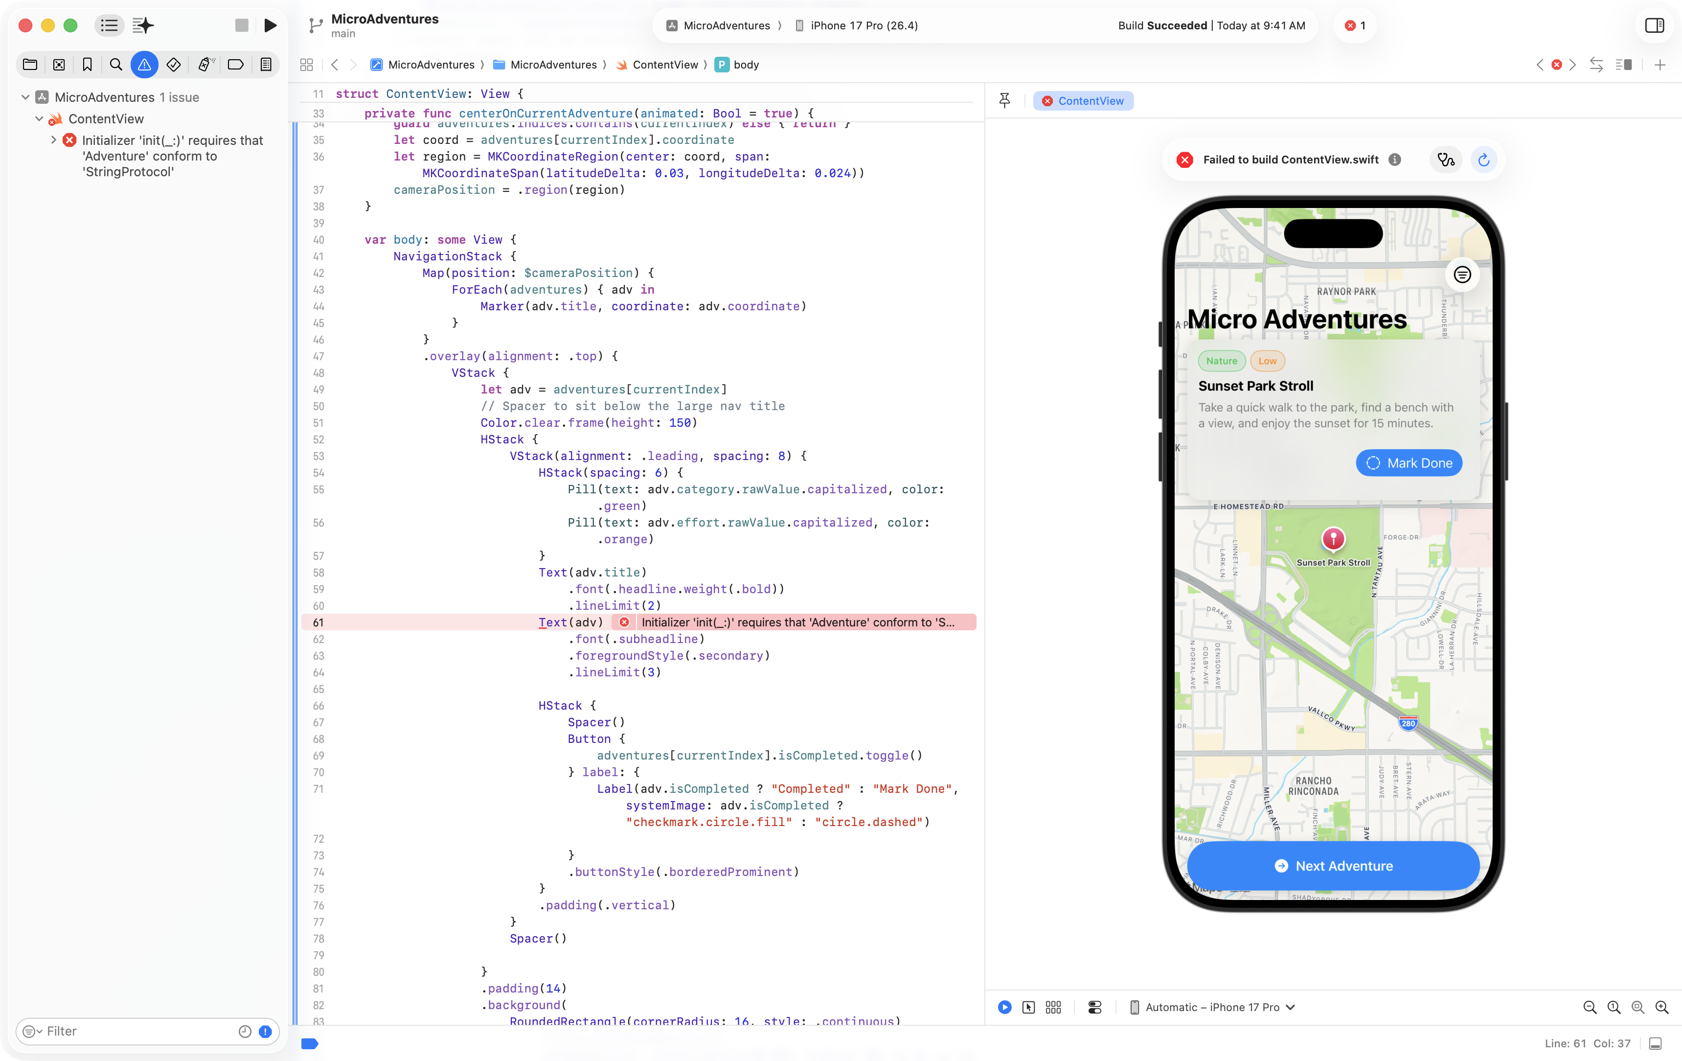Open the Find navigator magnifier icon
Image resolution: width=1682 pixels, height=1061 pixels.
[116, 65]
